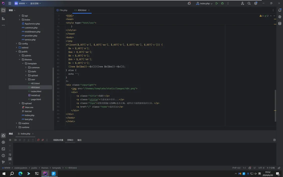The image size is (283, 177).
Task: Open the onekeyadmin breadcrumb in the navigation bar
Action: pyautogui.click(x=21, y=168)
